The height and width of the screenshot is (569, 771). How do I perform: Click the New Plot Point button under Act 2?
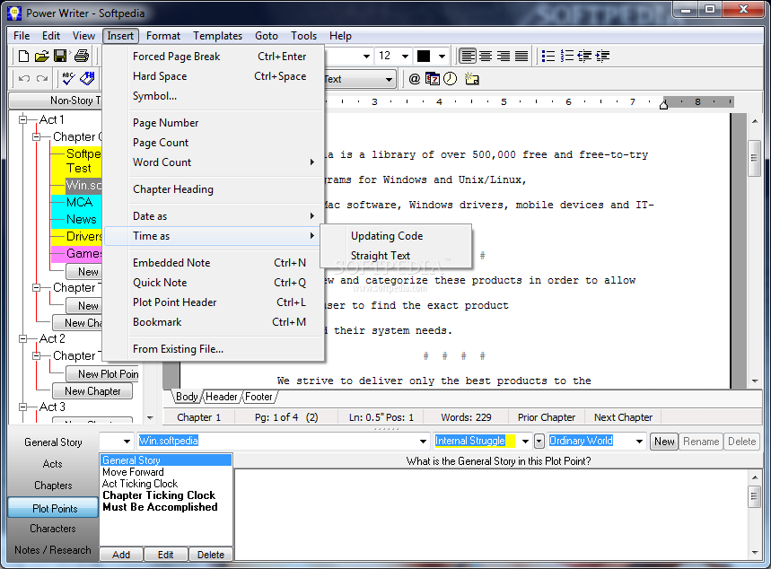102,374
